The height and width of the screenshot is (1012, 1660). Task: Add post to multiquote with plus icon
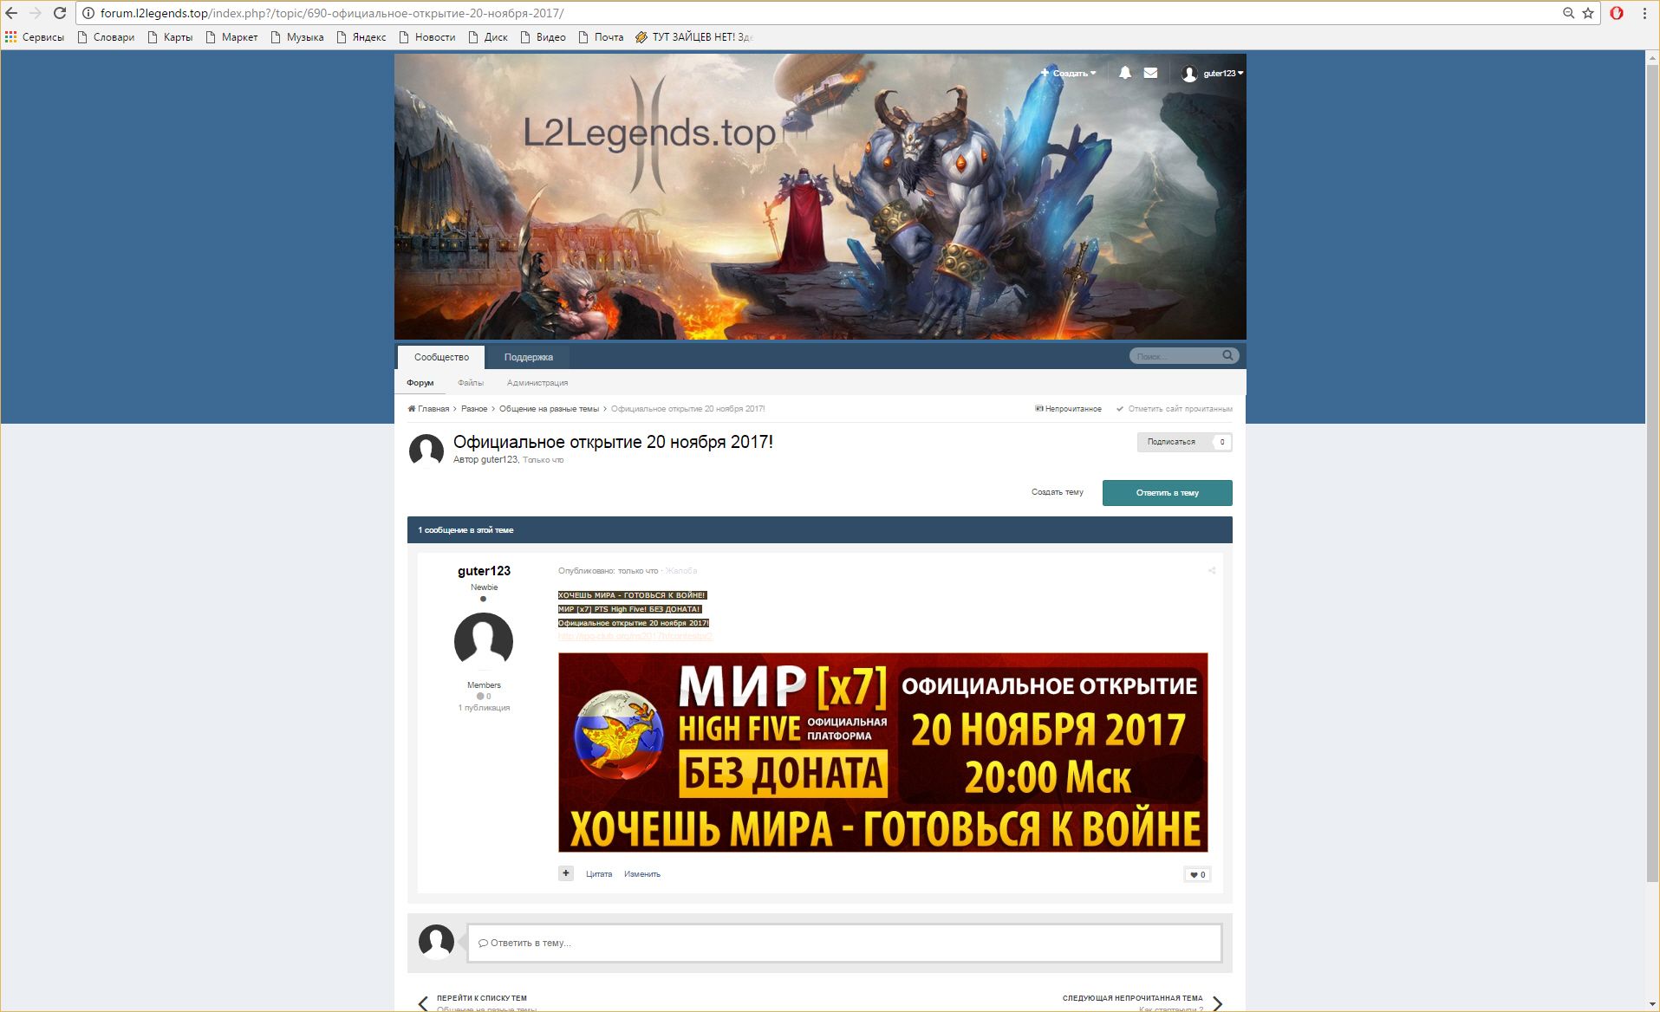pyautogui.click(x=566, y=873)
